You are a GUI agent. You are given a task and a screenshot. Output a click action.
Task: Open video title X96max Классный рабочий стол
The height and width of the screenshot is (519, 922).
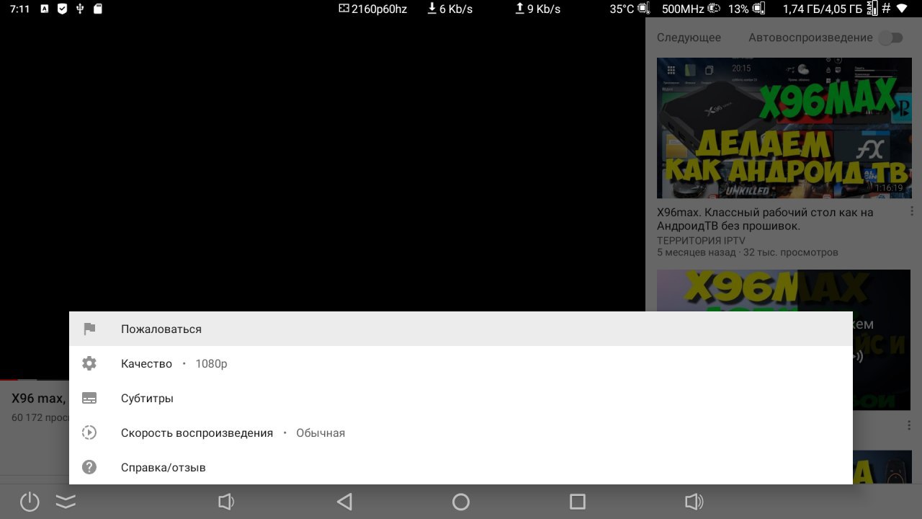tap(765, 219)
